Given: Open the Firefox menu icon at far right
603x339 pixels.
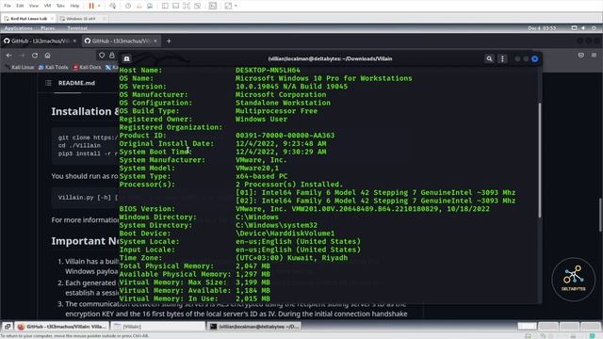Looking at the screenshot, I should (595, 56).
